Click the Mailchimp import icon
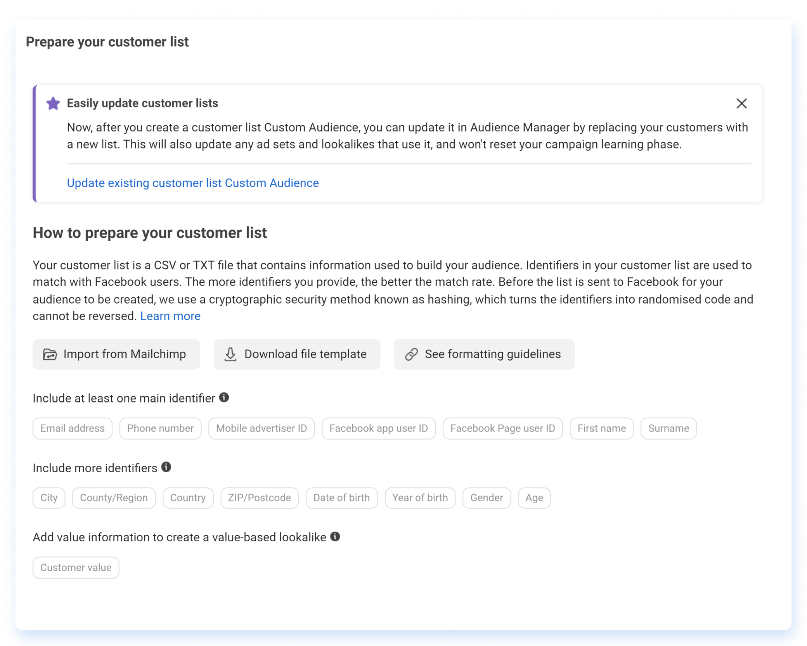 51,354
